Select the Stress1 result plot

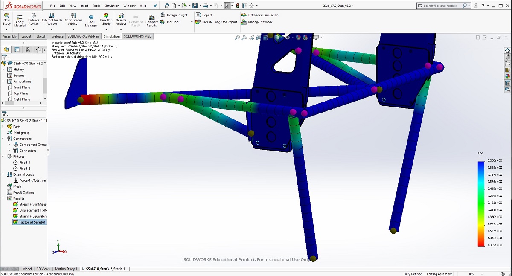point(29,204)
